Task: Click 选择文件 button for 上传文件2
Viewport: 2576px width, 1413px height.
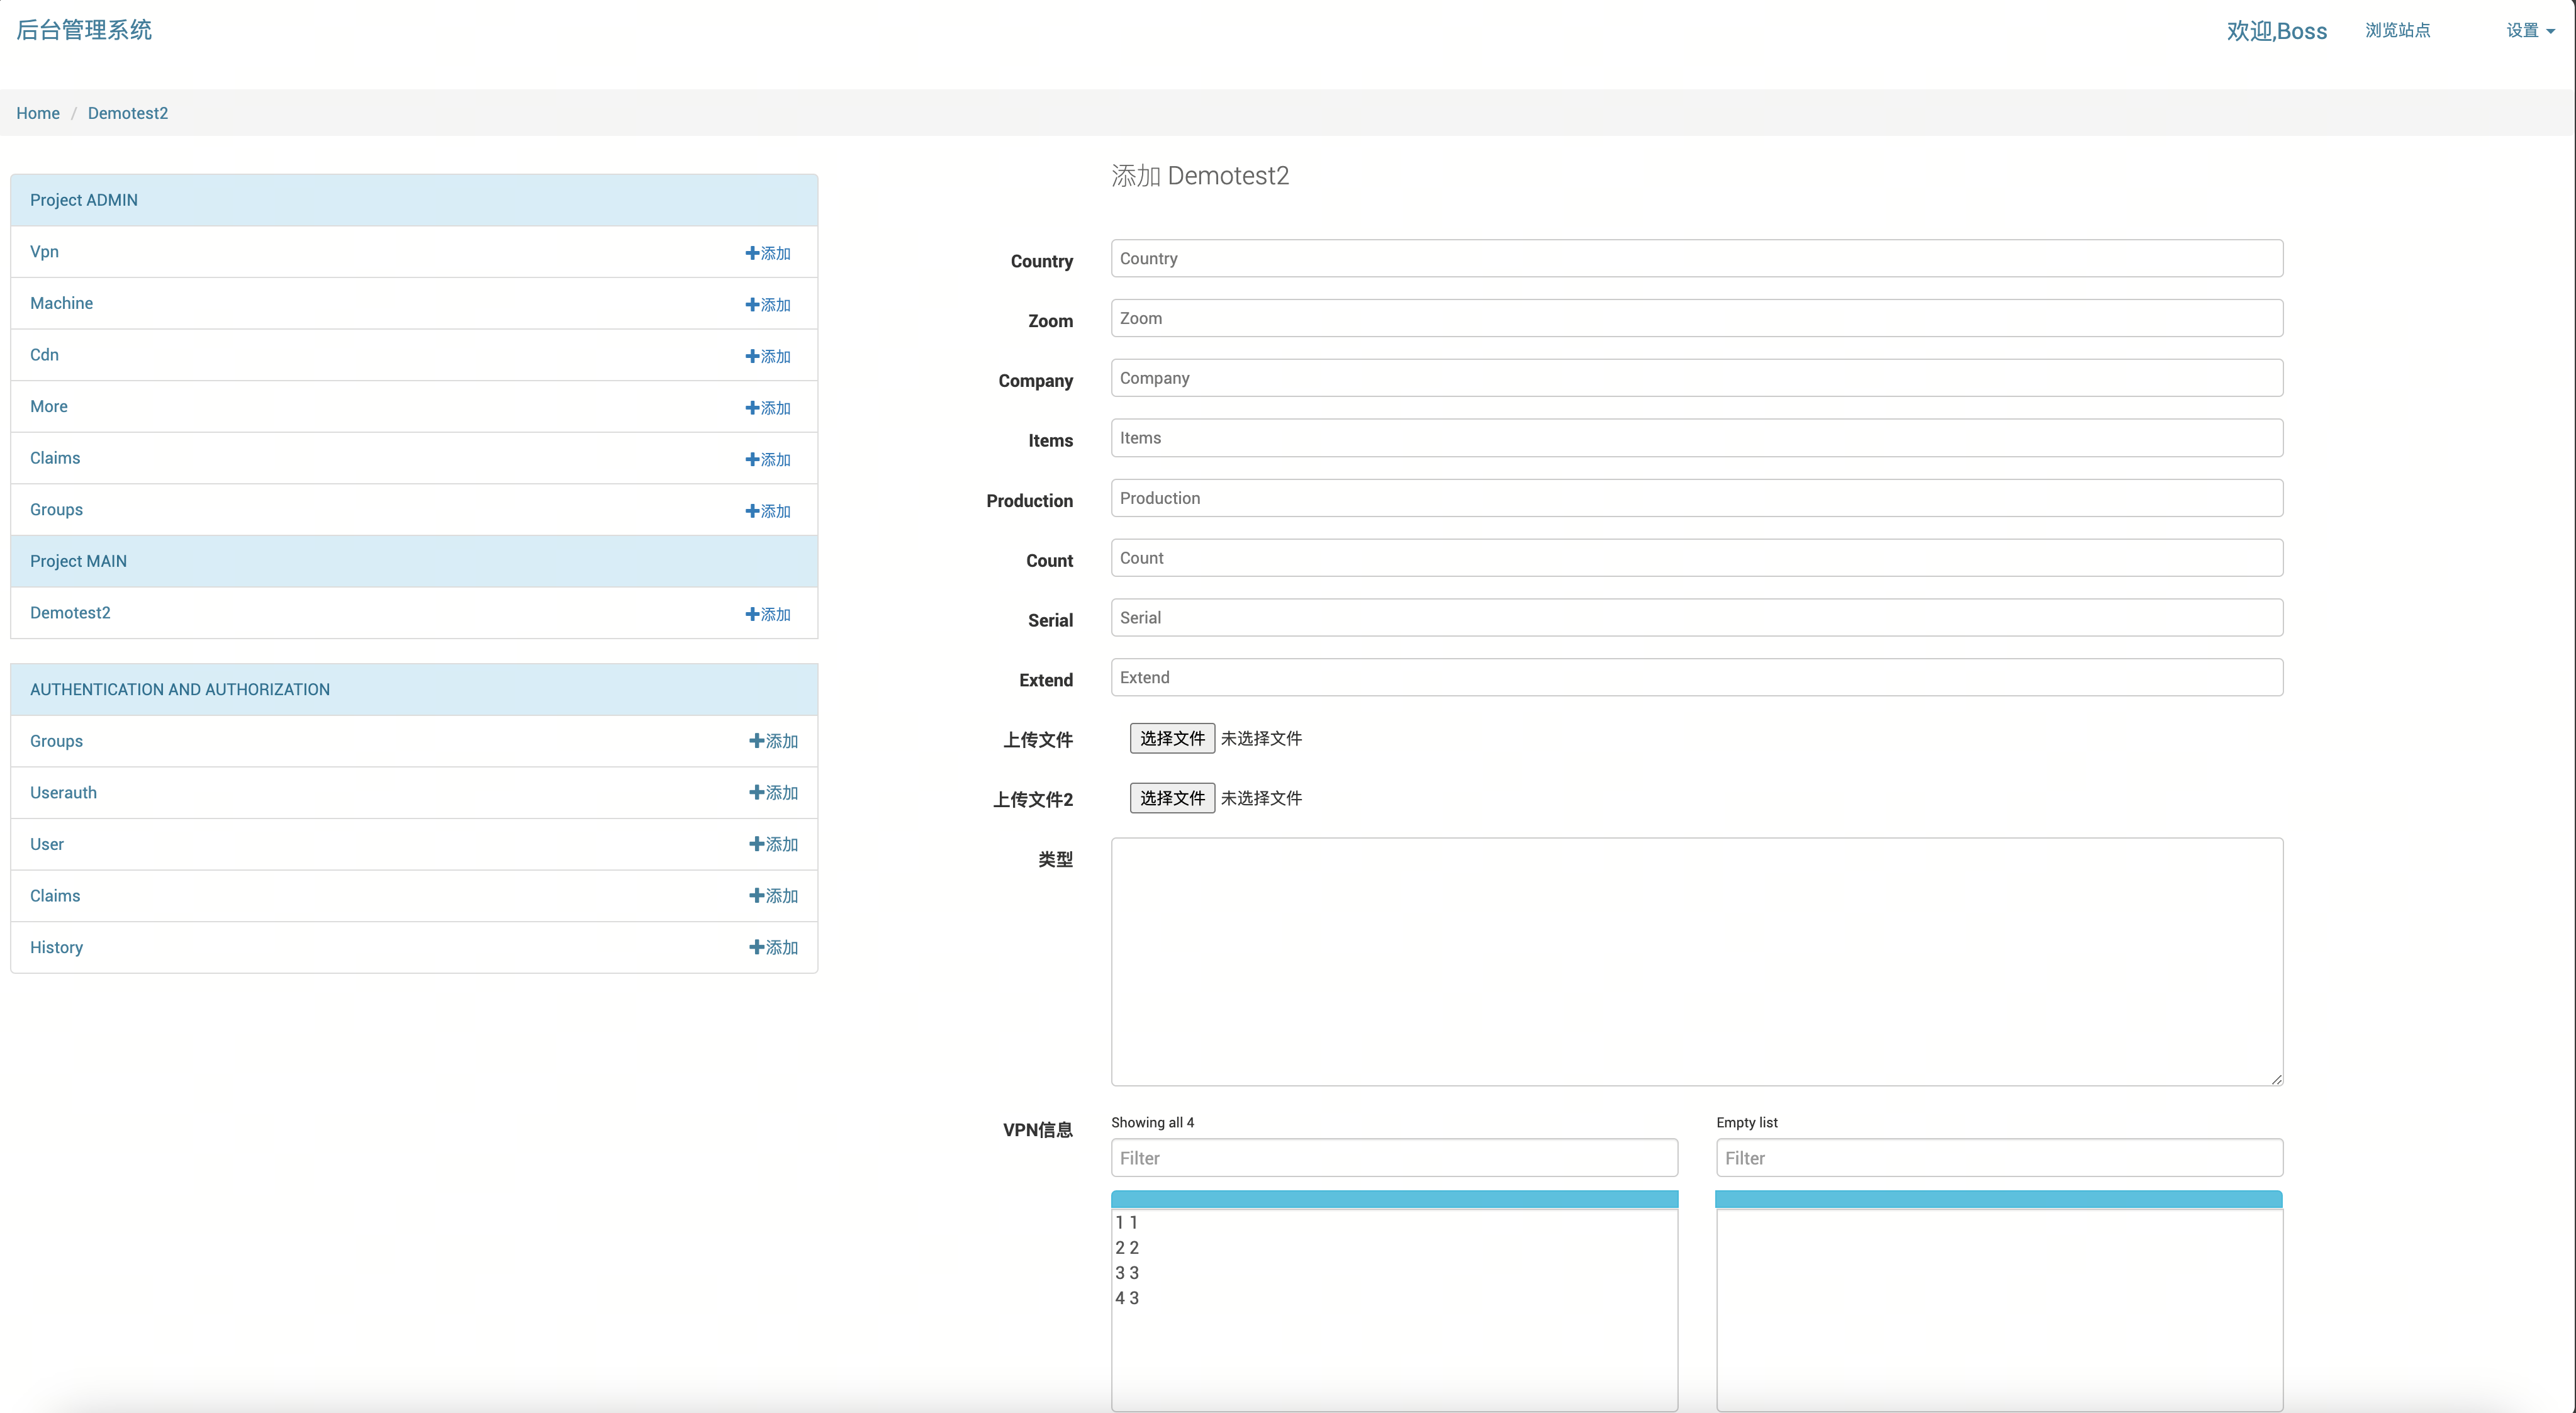Action: click(1172, 798)
